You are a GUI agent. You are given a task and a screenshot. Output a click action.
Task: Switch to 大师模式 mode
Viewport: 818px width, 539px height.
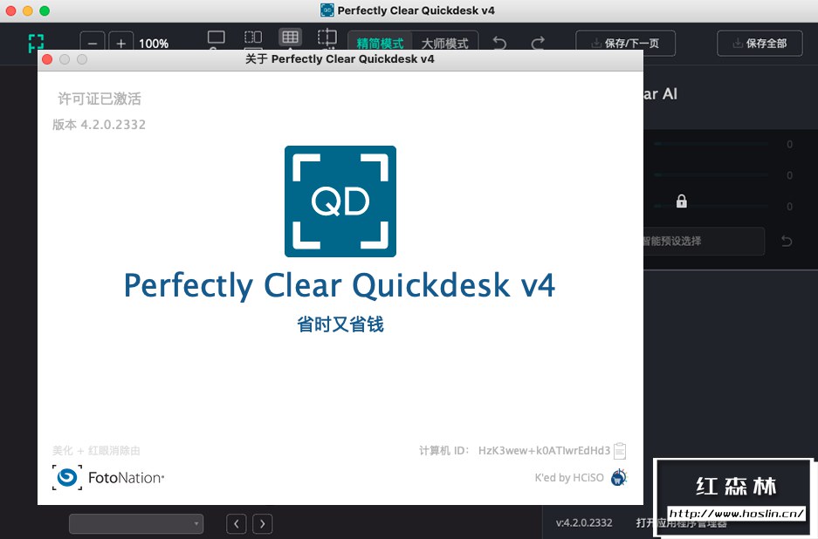tap(444, 43)
